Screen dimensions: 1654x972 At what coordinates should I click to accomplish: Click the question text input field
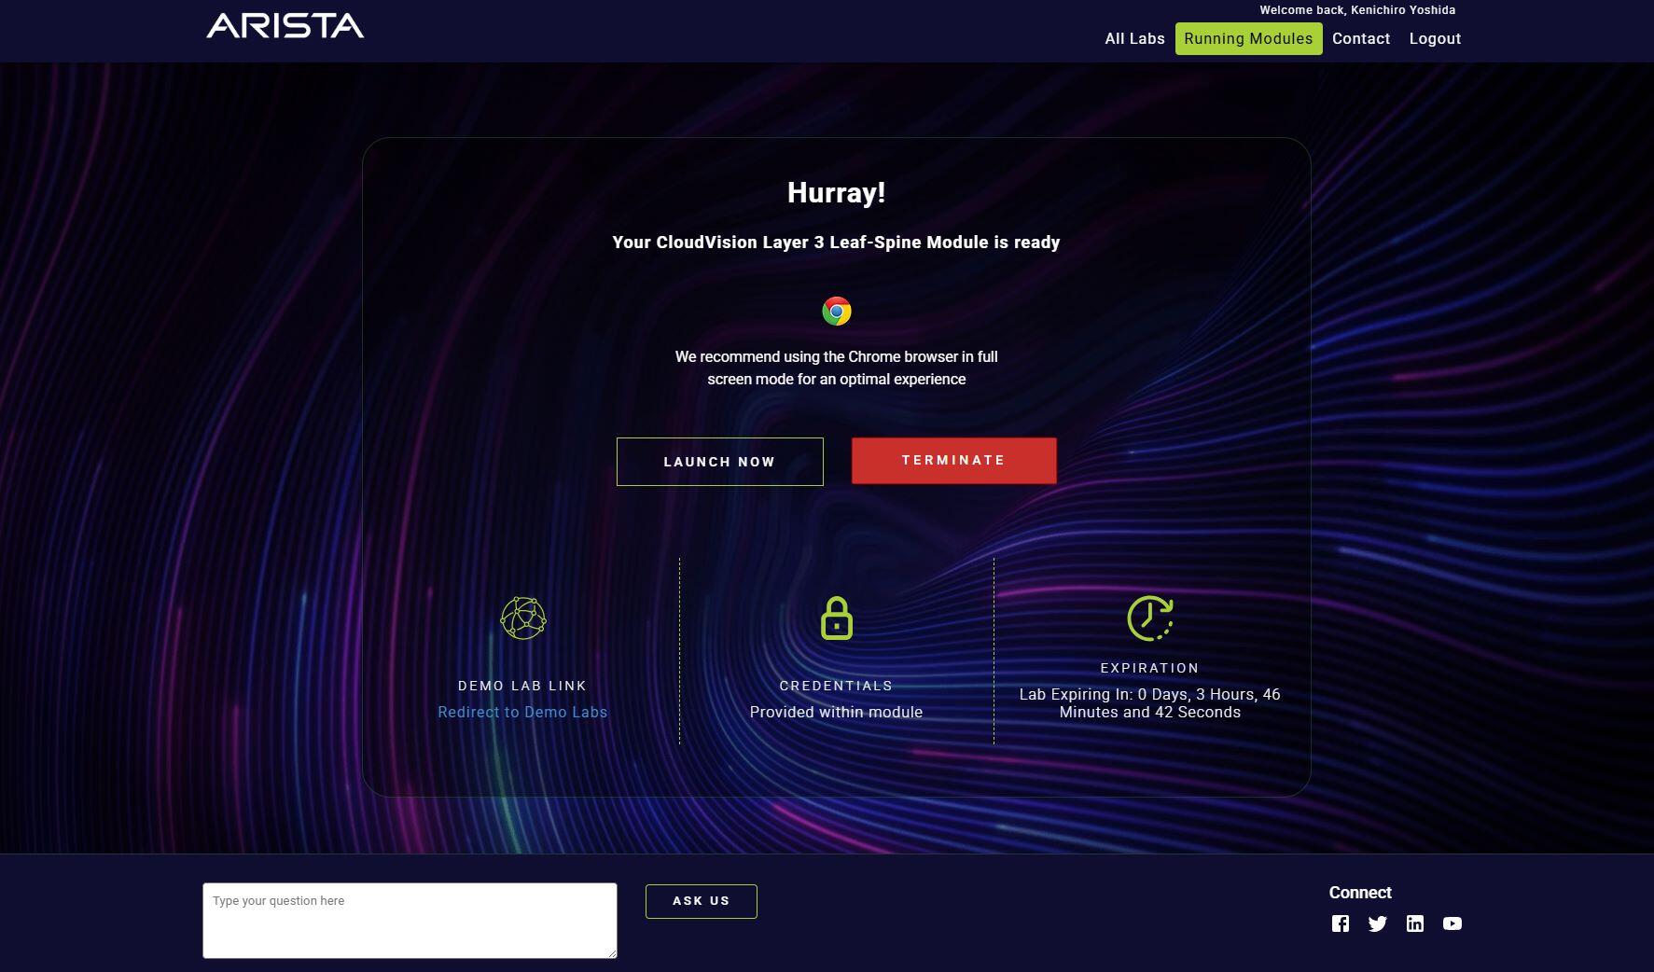(x=408, y=920)
